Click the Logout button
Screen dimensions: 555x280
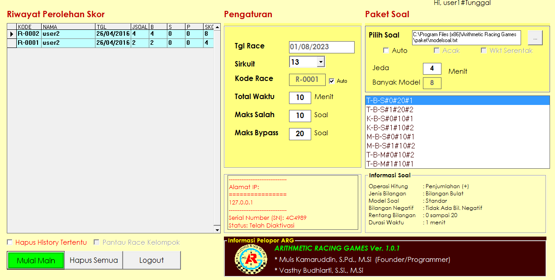[x=152, y=261]
